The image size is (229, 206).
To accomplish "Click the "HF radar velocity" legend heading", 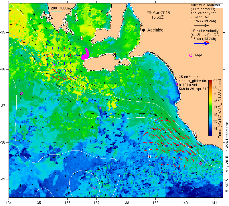I will (205, 31).
